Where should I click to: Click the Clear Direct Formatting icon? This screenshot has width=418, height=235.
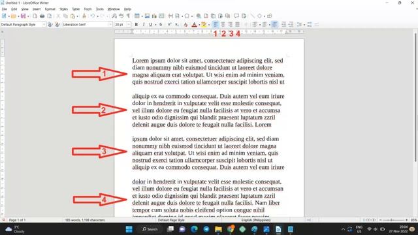click(185, 25)
